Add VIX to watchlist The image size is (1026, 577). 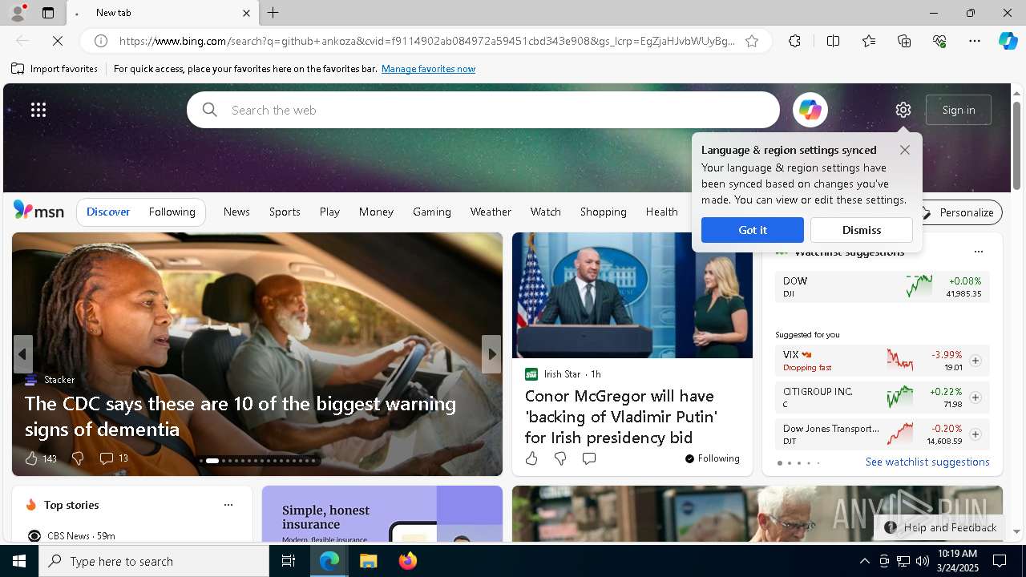pyautogui.click(x=976, y=361)
